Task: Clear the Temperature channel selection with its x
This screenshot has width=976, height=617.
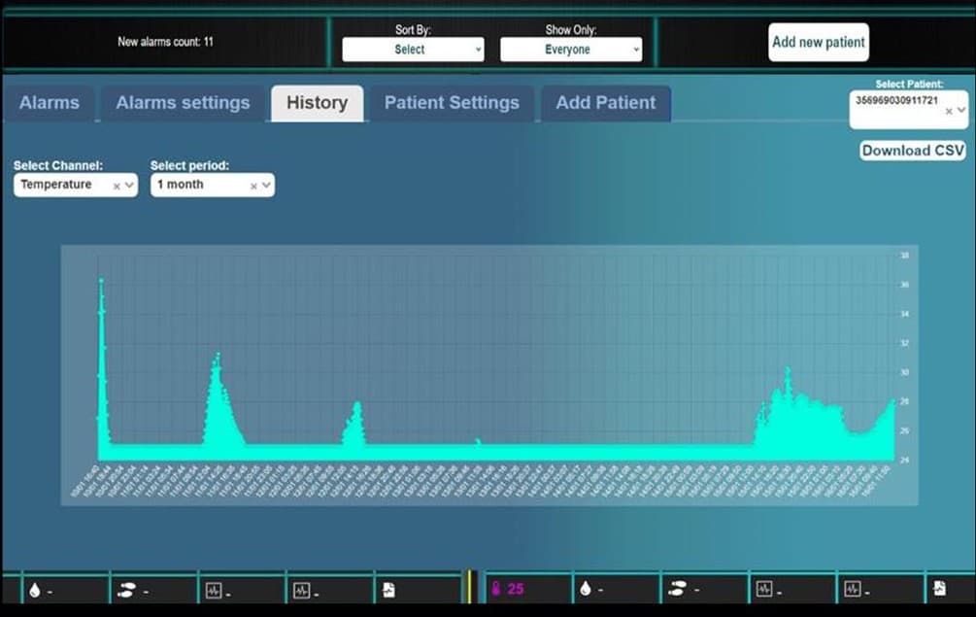Action: click(117, 187)
